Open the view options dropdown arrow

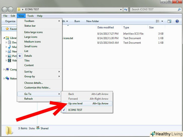[162, 21]
